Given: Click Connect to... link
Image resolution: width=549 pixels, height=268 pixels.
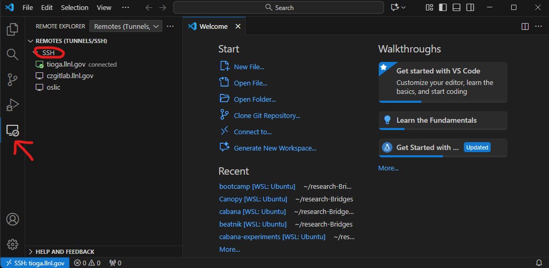Looking at the screenshot, I should (253, 132).
